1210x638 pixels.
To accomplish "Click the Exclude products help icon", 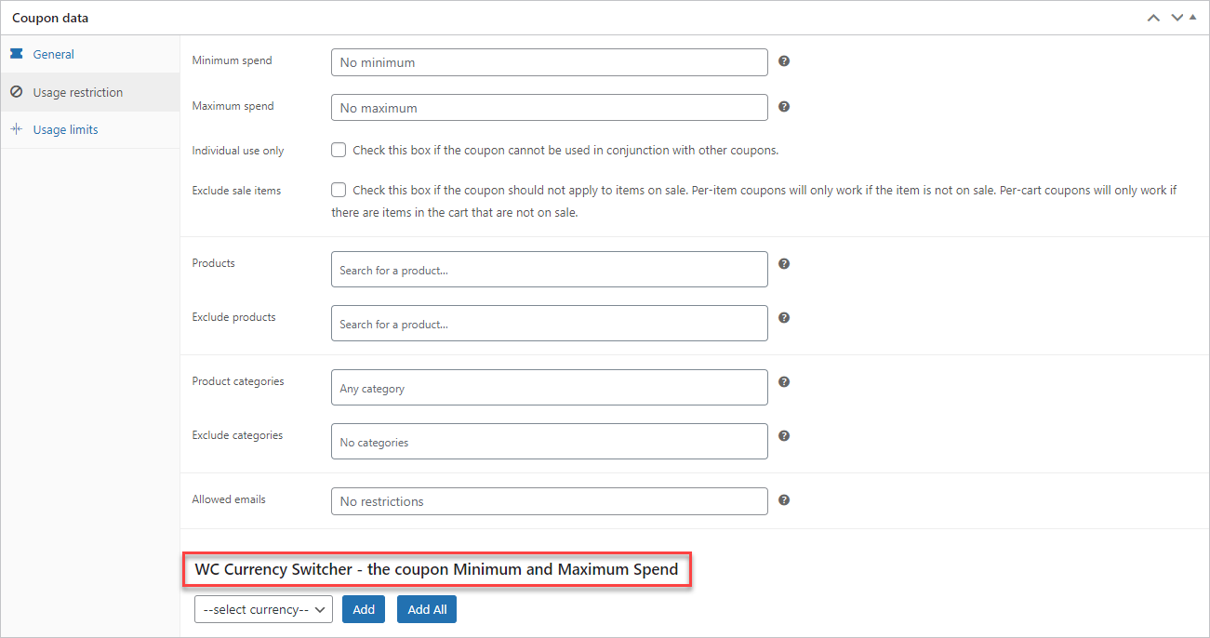I will point(784,318).
